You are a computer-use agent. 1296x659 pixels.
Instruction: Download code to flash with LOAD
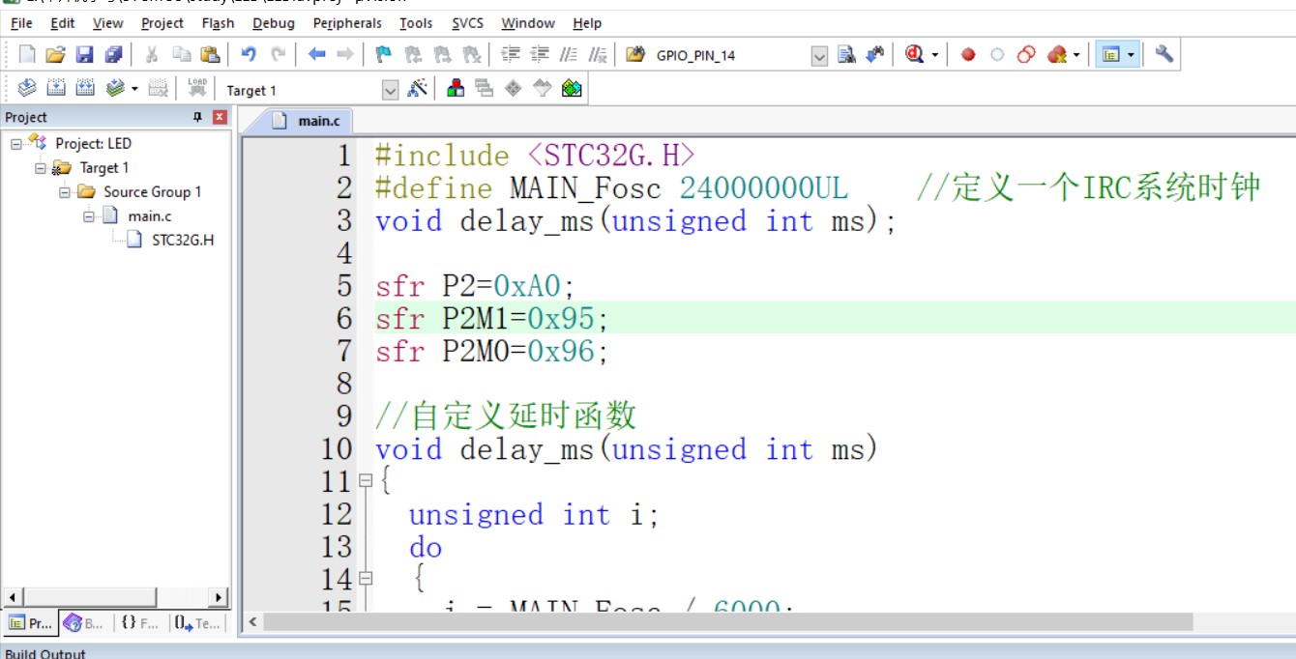click(x=197, y=89)
